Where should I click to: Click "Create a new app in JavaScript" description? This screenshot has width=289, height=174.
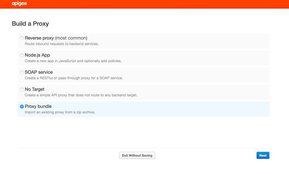tap(73, 61)
